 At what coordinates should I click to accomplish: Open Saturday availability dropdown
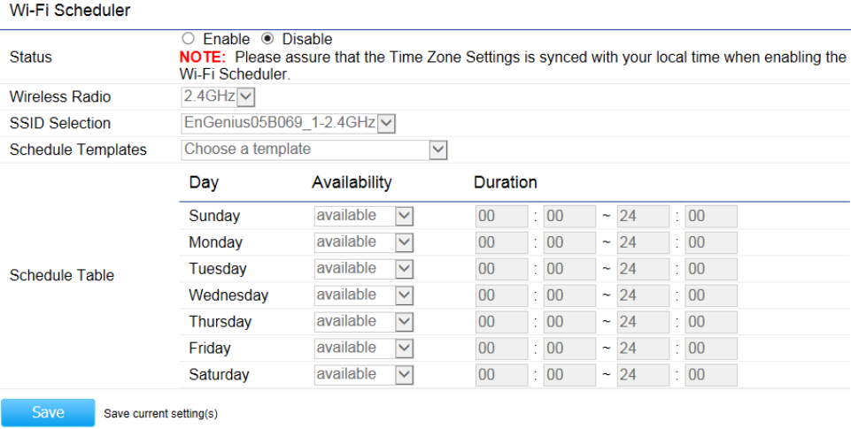coord(364,375)
